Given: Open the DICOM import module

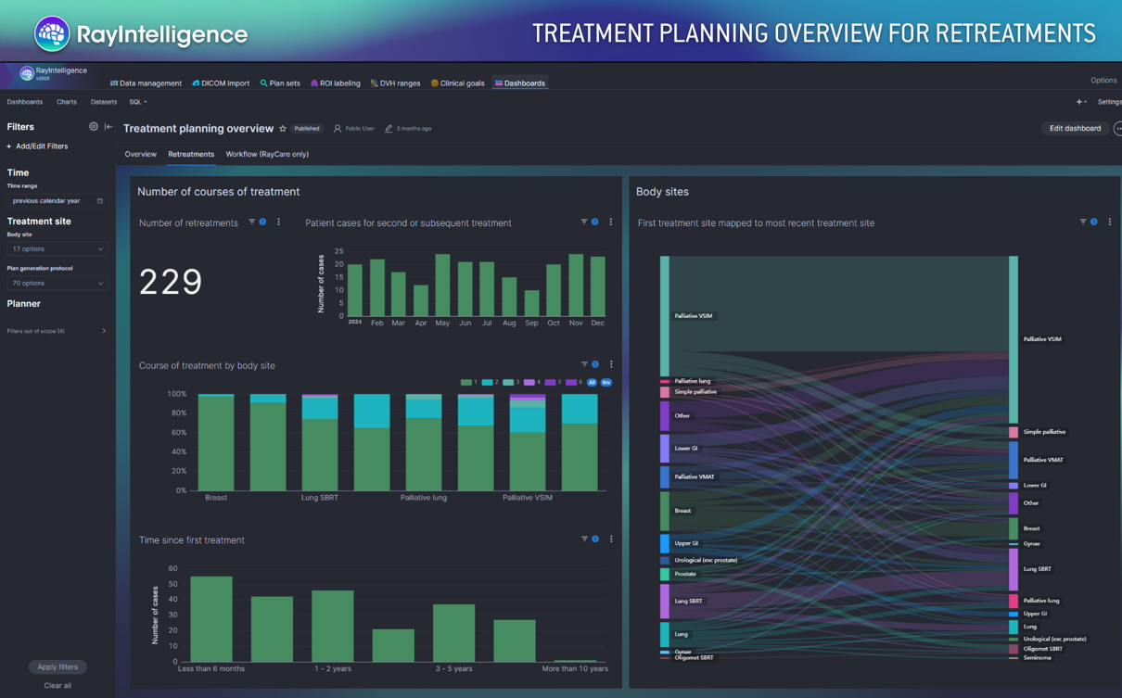Looking at the screenshot, I should (221, 83).
